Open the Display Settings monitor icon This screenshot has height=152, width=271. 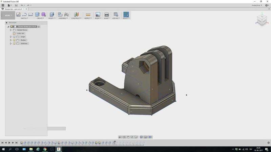click(142, 137)
